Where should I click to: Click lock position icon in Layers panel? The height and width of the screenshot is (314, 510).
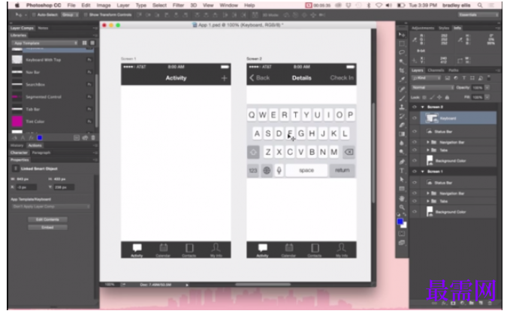click(439, 98)
